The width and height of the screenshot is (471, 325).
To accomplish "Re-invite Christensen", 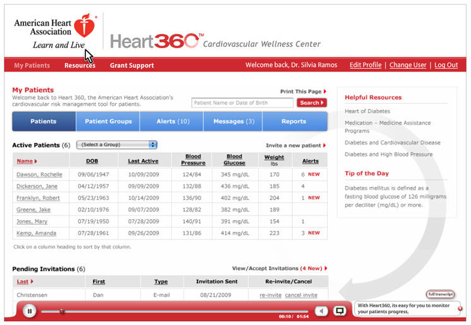I will coord(270,295).
